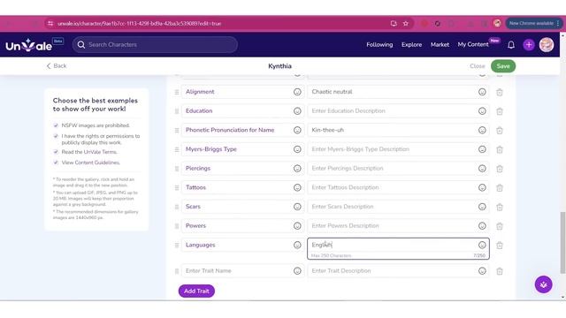Screen dimensions: 566x318
Task: Open emoji picker for Scars trait name
Action: pos(297,207)
